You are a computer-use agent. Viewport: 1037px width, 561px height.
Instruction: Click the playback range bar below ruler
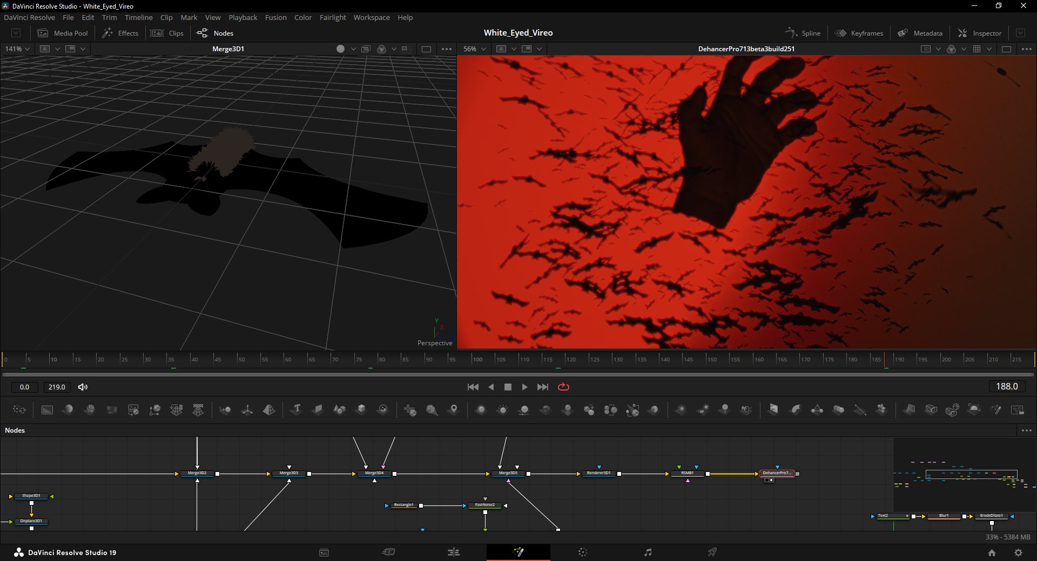point(518,374)
